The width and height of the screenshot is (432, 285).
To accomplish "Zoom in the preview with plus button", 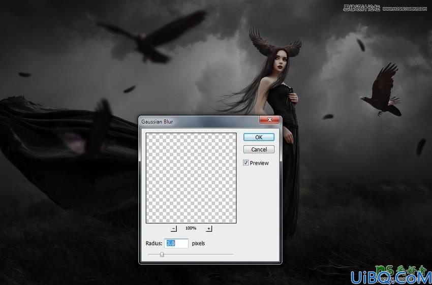I will (x=209, y=229).
